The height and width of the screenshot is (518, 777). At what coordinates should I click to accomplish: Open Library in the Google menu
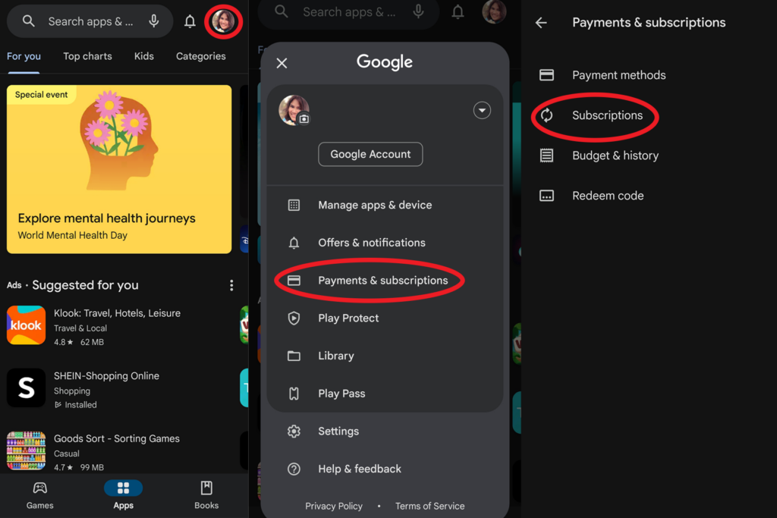tap(335, 356)
